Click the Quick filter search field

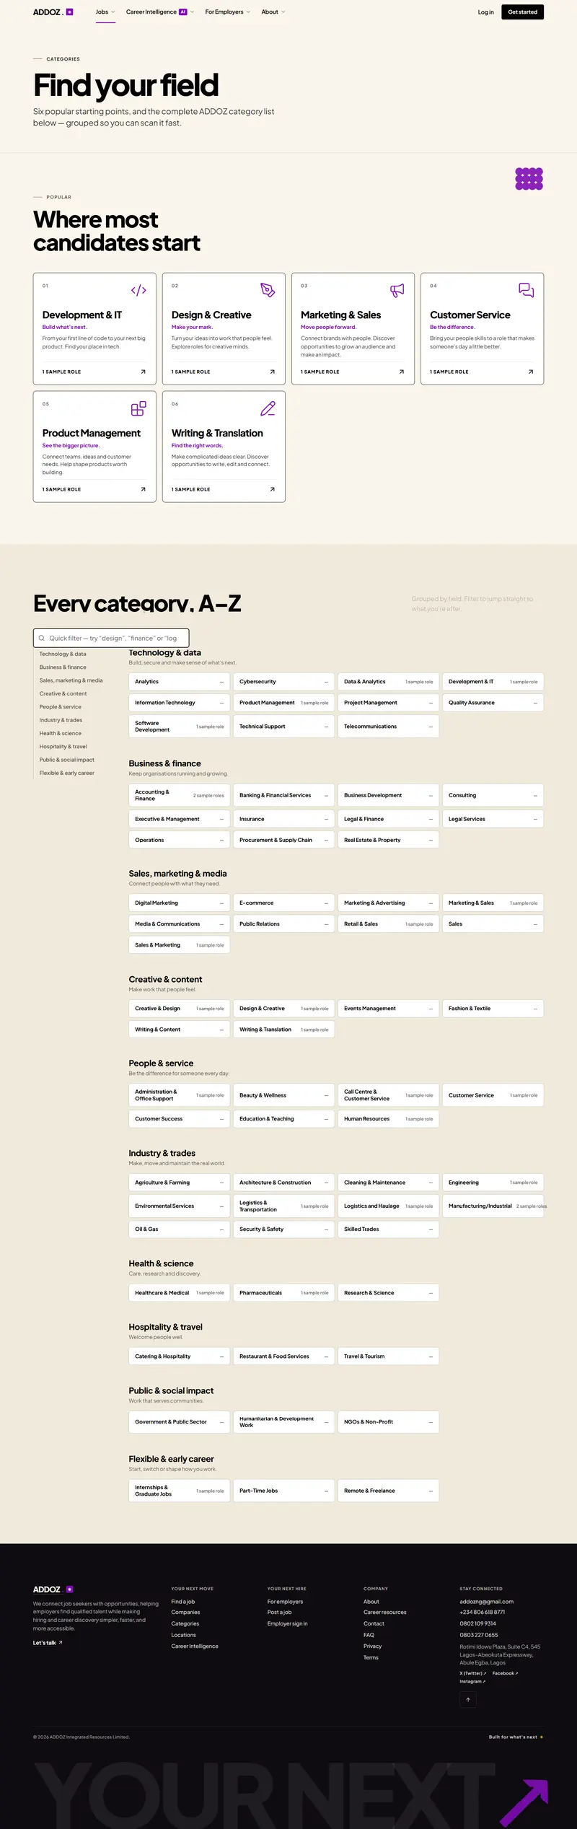point(111,638)
